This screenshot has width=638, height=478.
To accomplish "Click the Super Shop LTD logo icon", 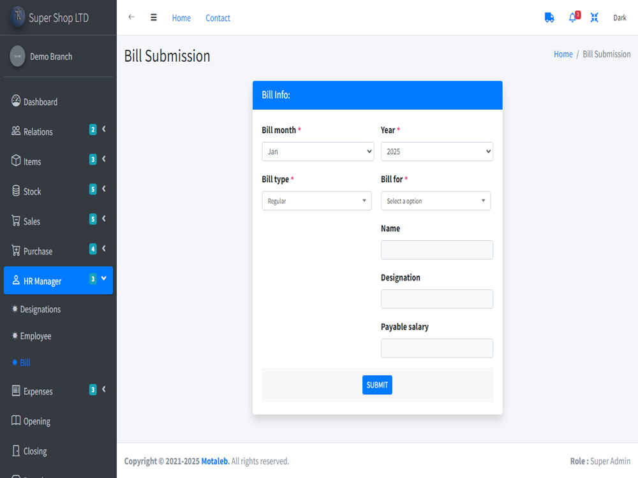I will [x=17, y=17].
